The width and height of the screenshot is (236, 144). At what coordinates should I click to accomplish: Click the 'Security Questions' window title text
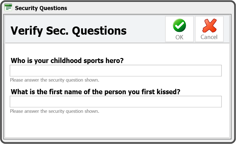[x=41, y=8]
